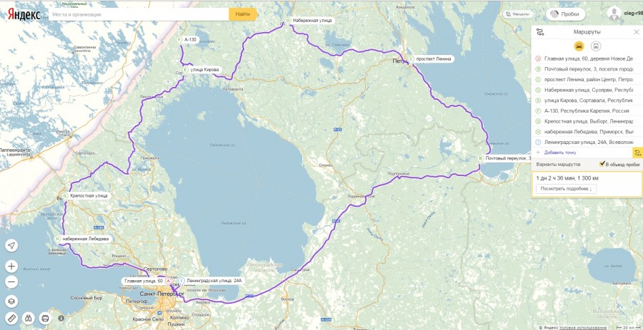Toggle the Пробки traffic layer
This screenshot has width=643, height=330.
[x=566, y=14]
